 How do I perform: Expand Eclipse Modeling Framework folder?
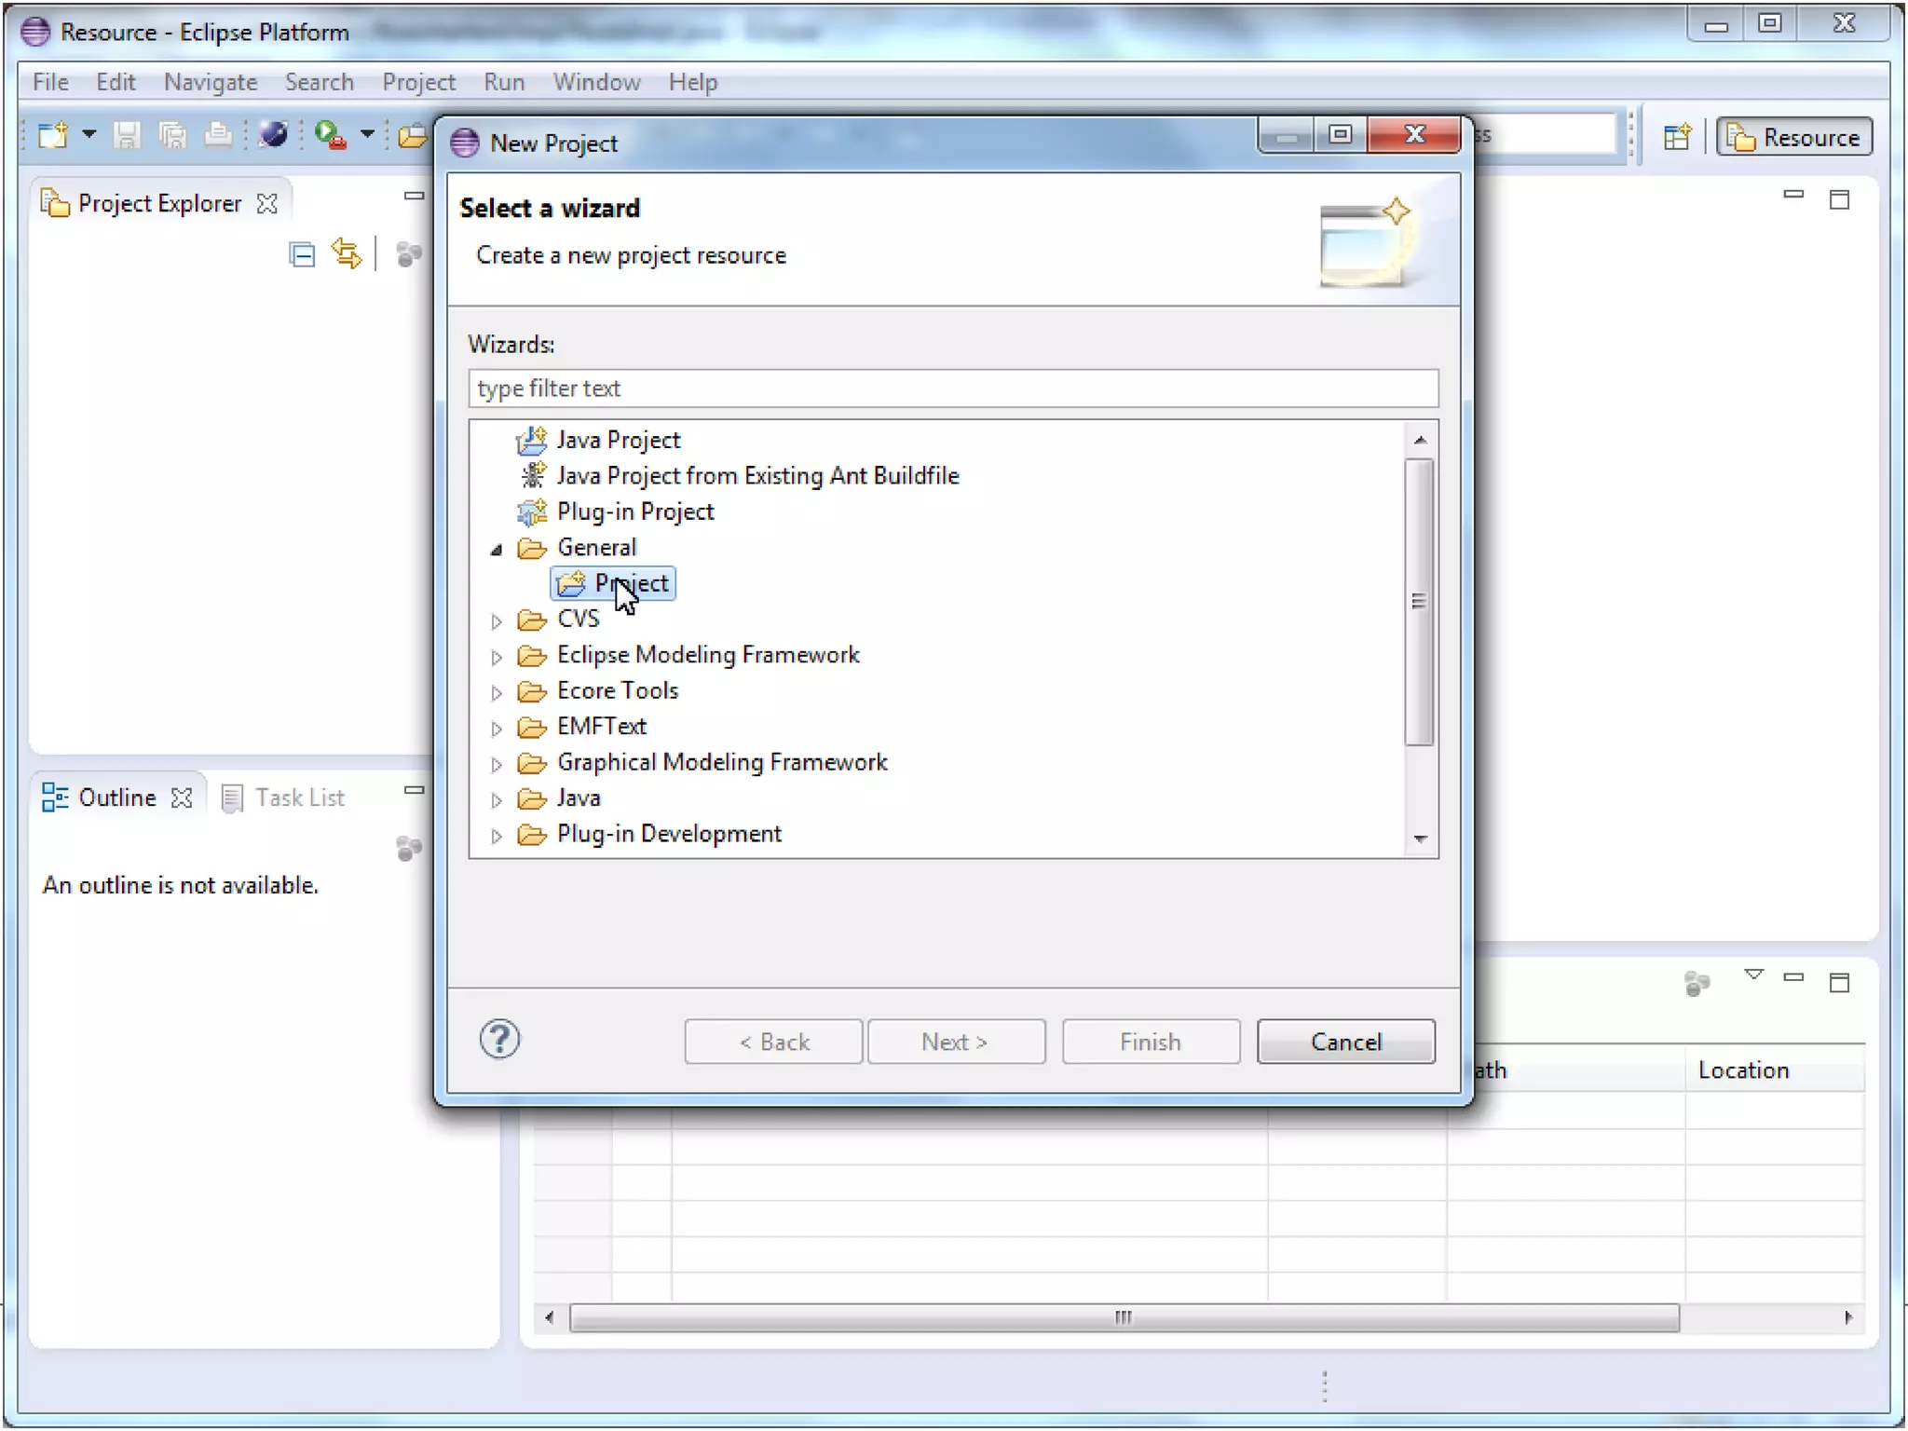[497, 657]
